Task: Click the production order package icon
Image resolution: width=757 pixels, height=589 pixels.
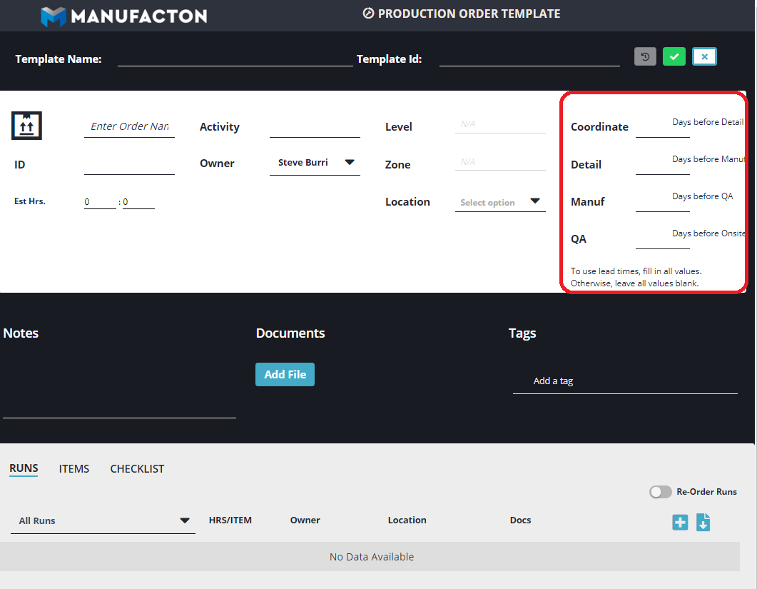Action: [x=27, y=126]
